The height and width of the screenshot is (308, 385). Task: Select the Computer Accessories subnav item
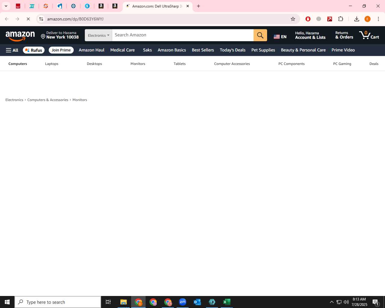[x=232, y=64]
